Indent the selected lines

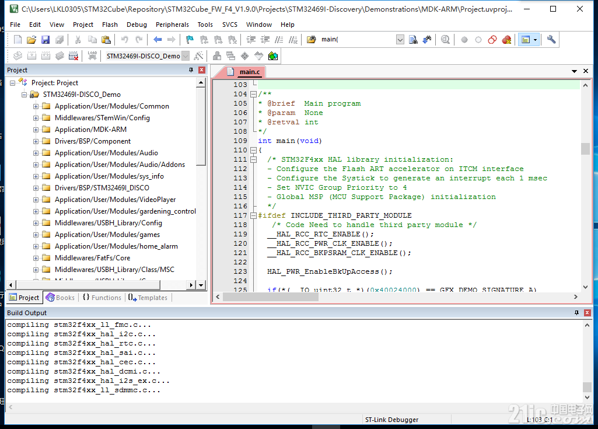point(251,40)
